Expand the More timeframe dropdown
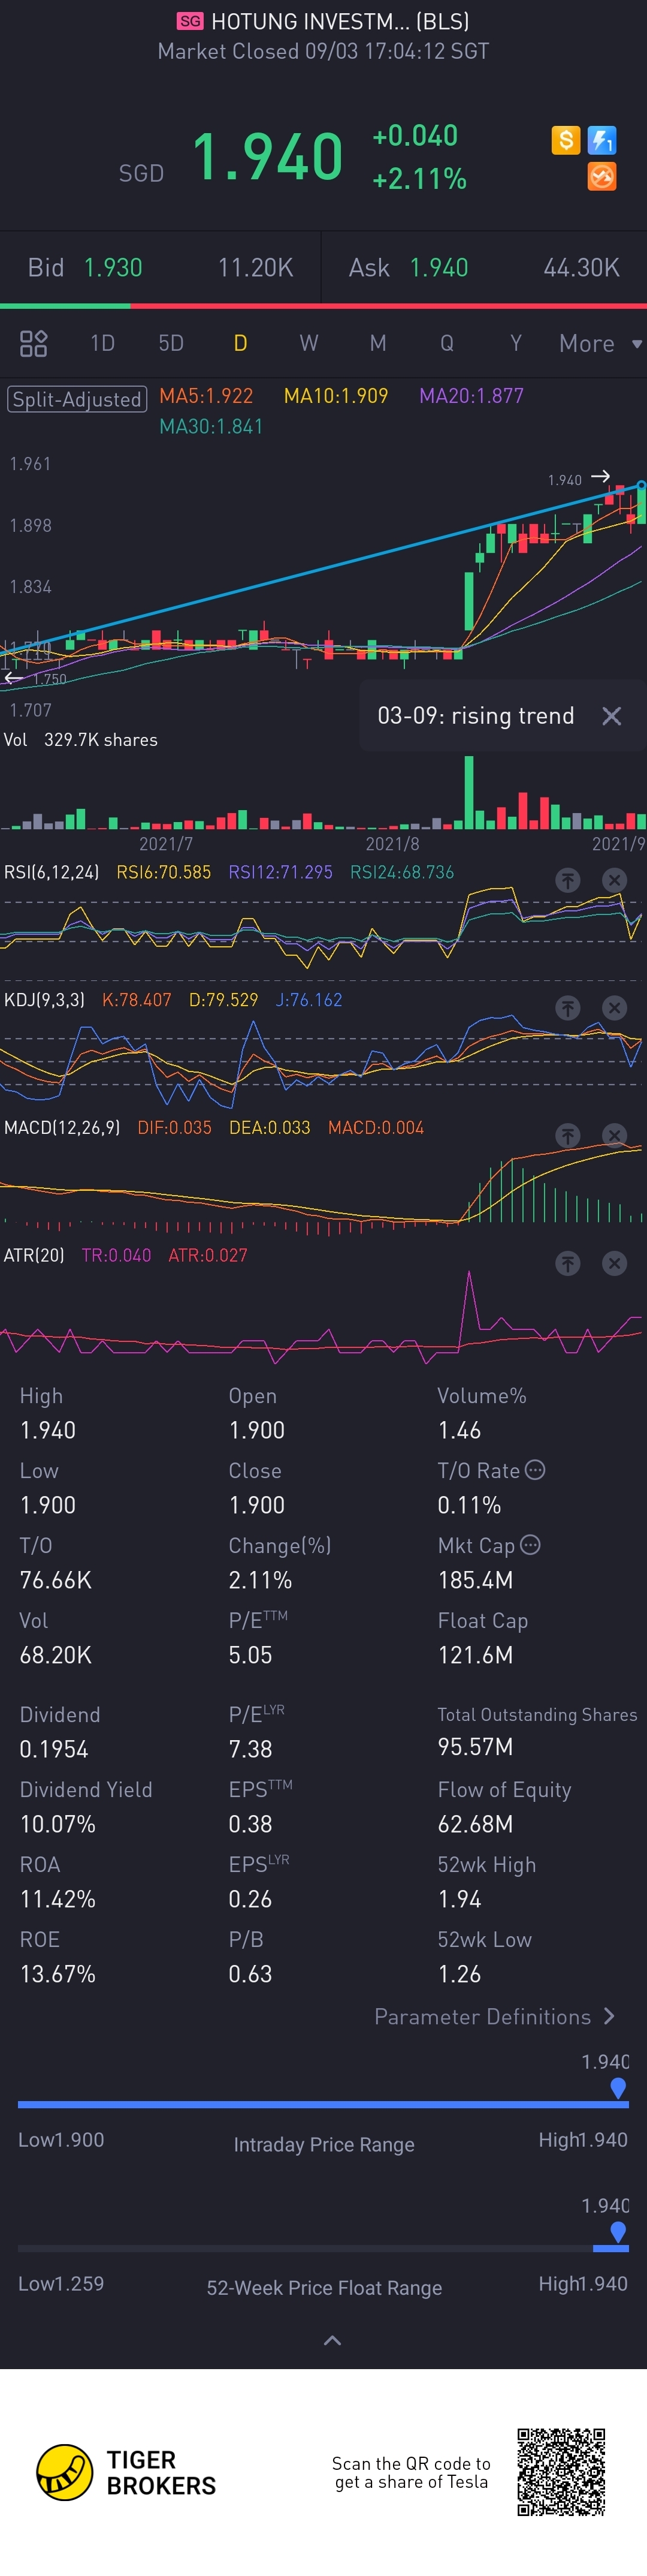 coord(600,344)
